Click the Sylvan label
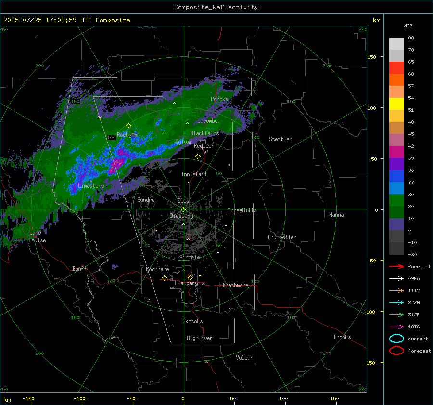Viewport: 433px width, 405px height. [184, 142]
